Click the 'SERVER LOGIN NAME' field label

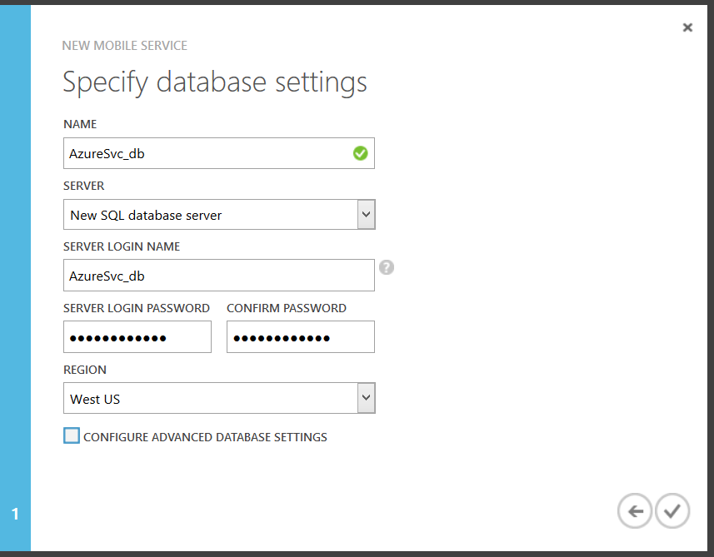click(x=122, y=246)
